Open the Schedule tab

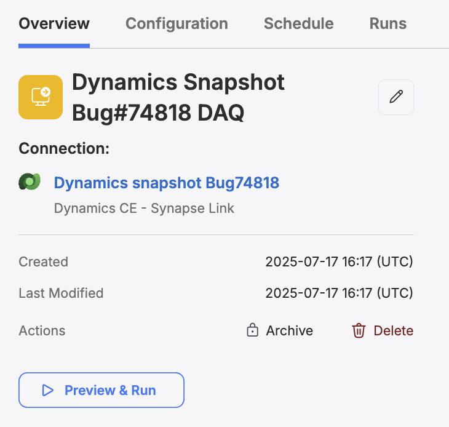click(x=299, y=24)
